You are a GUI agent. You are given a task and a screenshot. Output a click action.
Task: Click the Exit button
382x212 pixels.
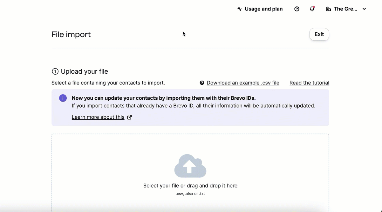pyautogui.click(x=319, y=34)
